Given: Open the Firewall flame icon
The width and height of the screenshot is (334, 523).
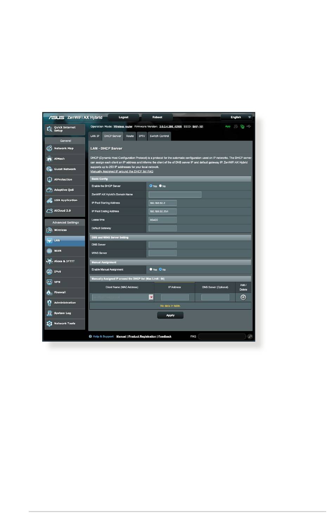Looking at the screenshot, I should pyautogui.click(x=49, y=292).
